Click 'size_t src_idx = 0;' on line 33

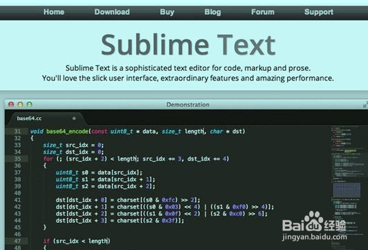73,145
